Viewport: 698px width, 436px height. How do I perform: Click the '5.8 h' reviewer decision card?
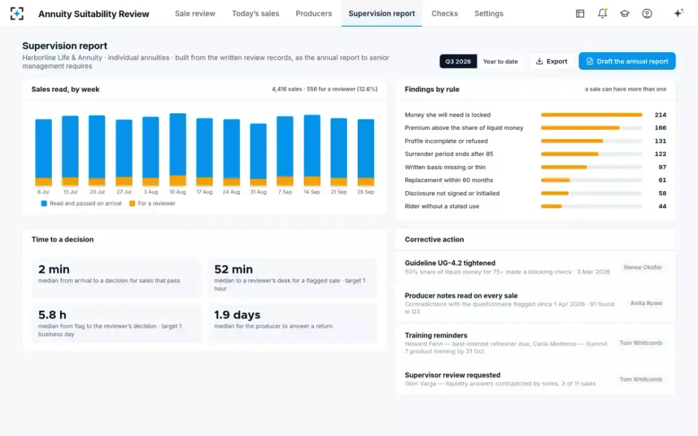pyautogui.click(x=116, y=323)
